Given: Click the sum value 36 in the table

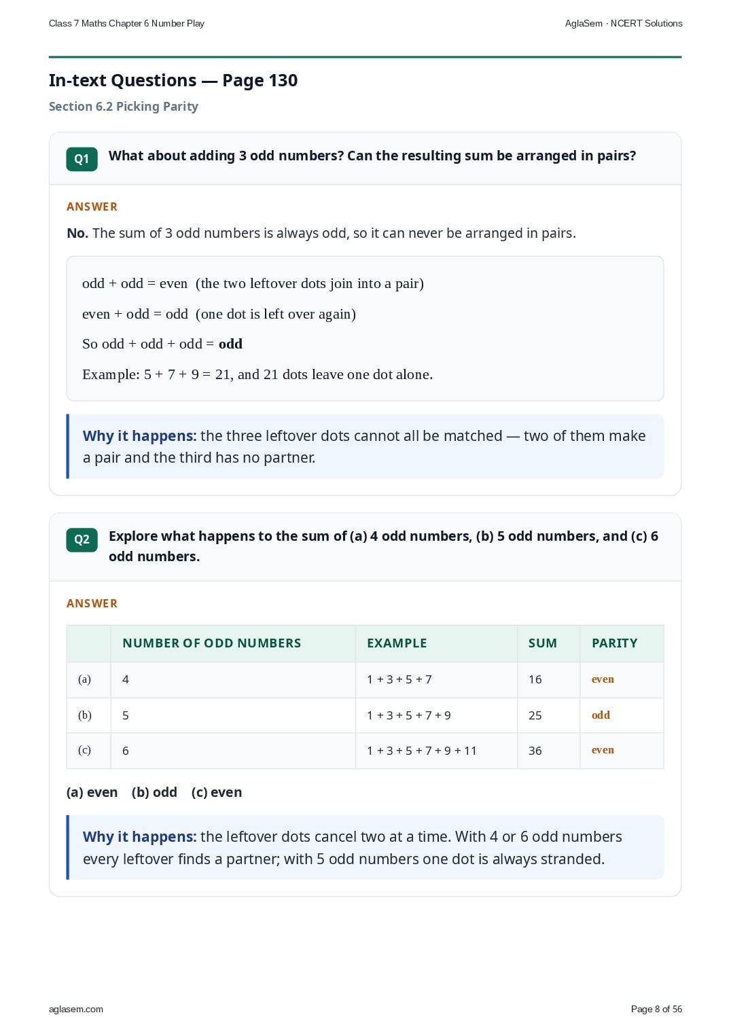Looking at the screenshot, I should tap(535, 751).
